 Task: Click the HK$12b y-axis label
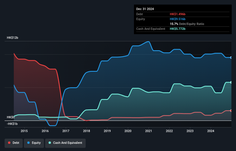coord(12,38)
